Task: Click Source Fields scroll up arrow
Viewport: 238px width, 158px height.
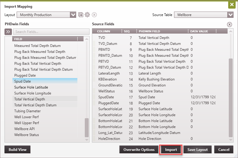Action: 231,31
